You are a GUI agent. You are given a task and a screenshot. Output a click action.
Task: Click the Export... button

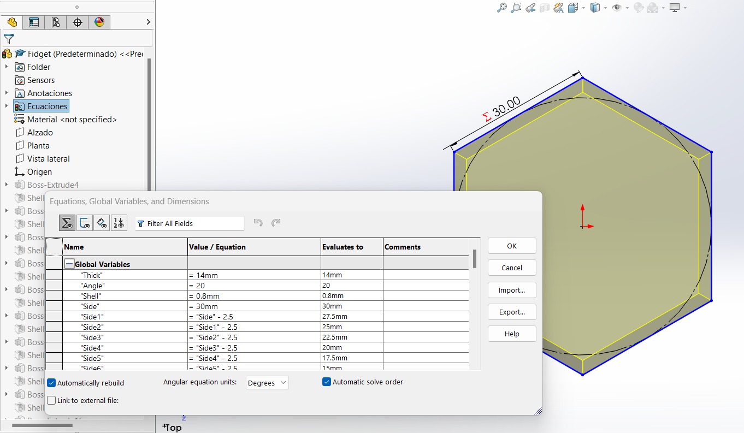[512, 312]
